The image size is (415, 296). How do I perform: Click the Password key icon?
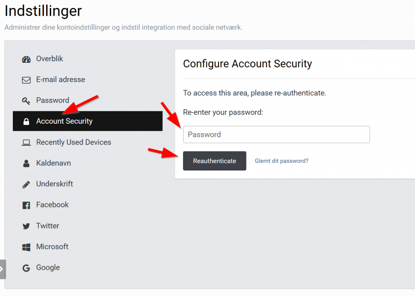click(x=26, y=100)
